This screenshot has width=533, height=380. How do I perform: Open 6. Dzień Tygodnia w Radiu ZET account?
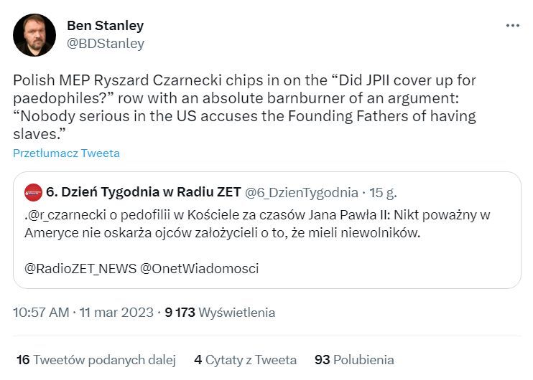[x=142, y=192]
